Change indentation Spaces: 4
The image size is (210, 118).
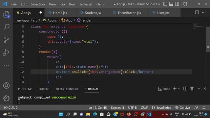click(x=117, y=108)
